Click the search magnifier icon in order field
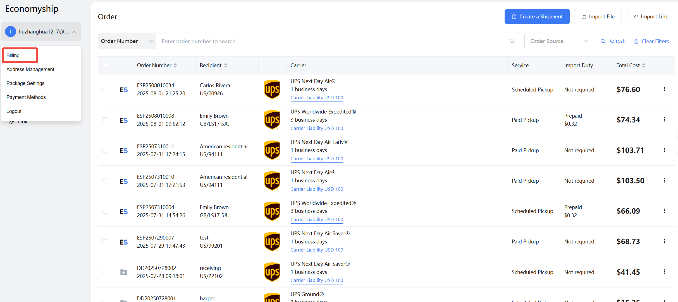This screenshot has width=678, height=302. tap(512, 41)
